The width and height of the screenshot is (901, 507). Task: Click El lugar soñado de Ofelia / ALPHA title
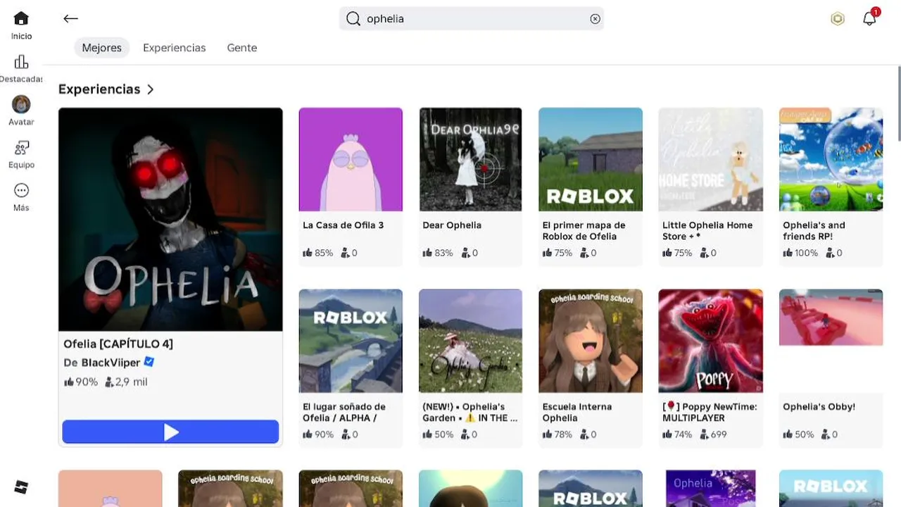click(x=344, y=412)
